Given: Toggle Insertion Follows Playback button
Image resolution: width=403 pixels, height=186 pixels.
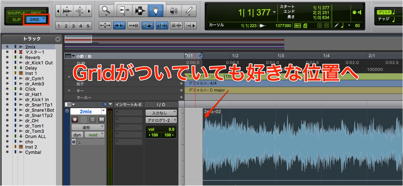Looking at the screenshot, I should [190, 26].
